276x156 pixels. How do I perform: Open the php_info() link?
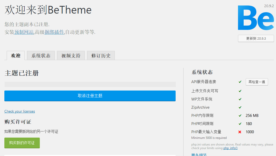tap(230, 148)
